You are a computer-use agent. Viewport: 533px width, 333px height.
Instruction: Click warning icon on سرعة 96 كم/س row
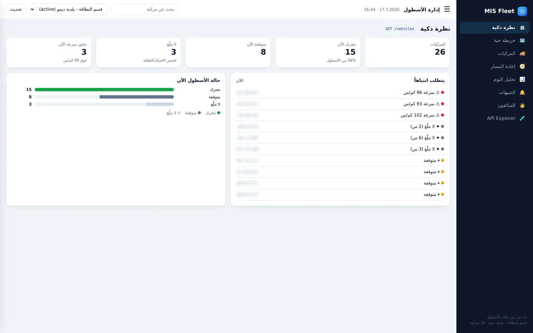coord(438,93)
